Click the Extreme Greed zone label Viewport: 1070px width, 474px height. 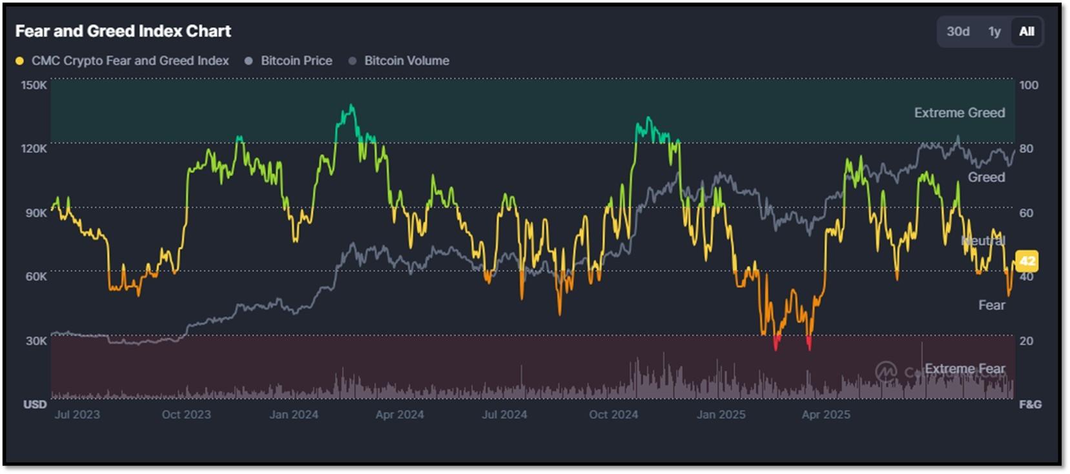(x=960, y=113)
